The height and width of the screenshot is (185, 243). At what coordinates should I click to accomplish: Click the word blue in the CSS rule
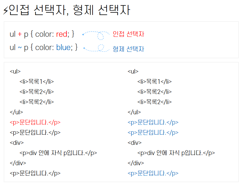[x=63, y=48]
